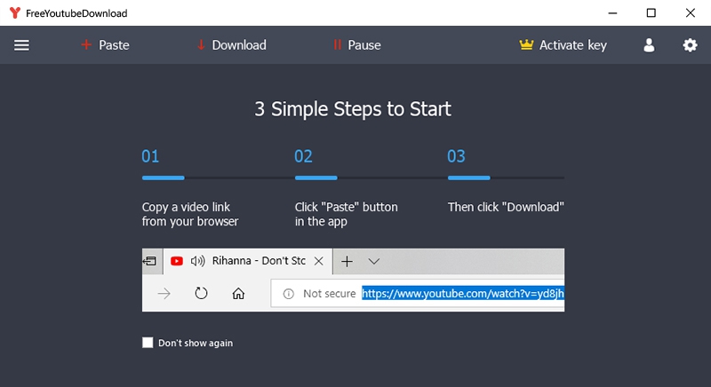The height and width of the screenshot is (387, 711).
Task: Select step 03 heading
Action: coord(456,156)
